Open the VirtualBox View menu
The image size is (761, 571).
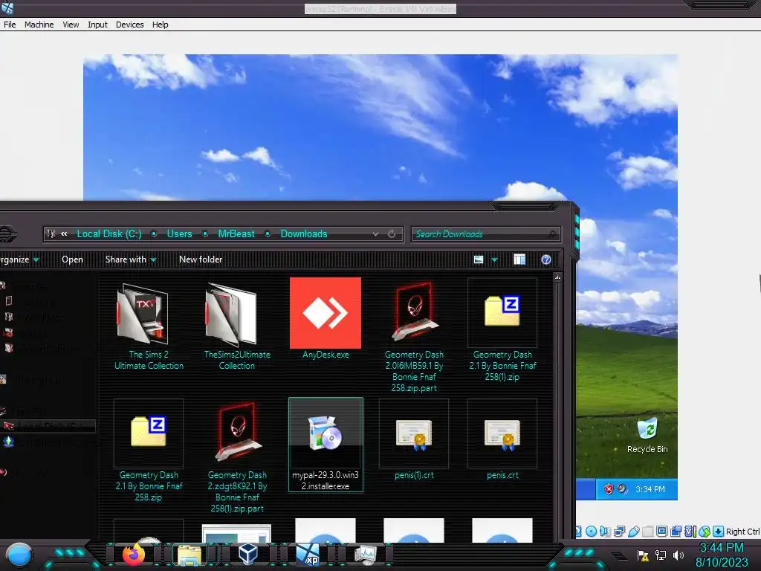[71, 25]
